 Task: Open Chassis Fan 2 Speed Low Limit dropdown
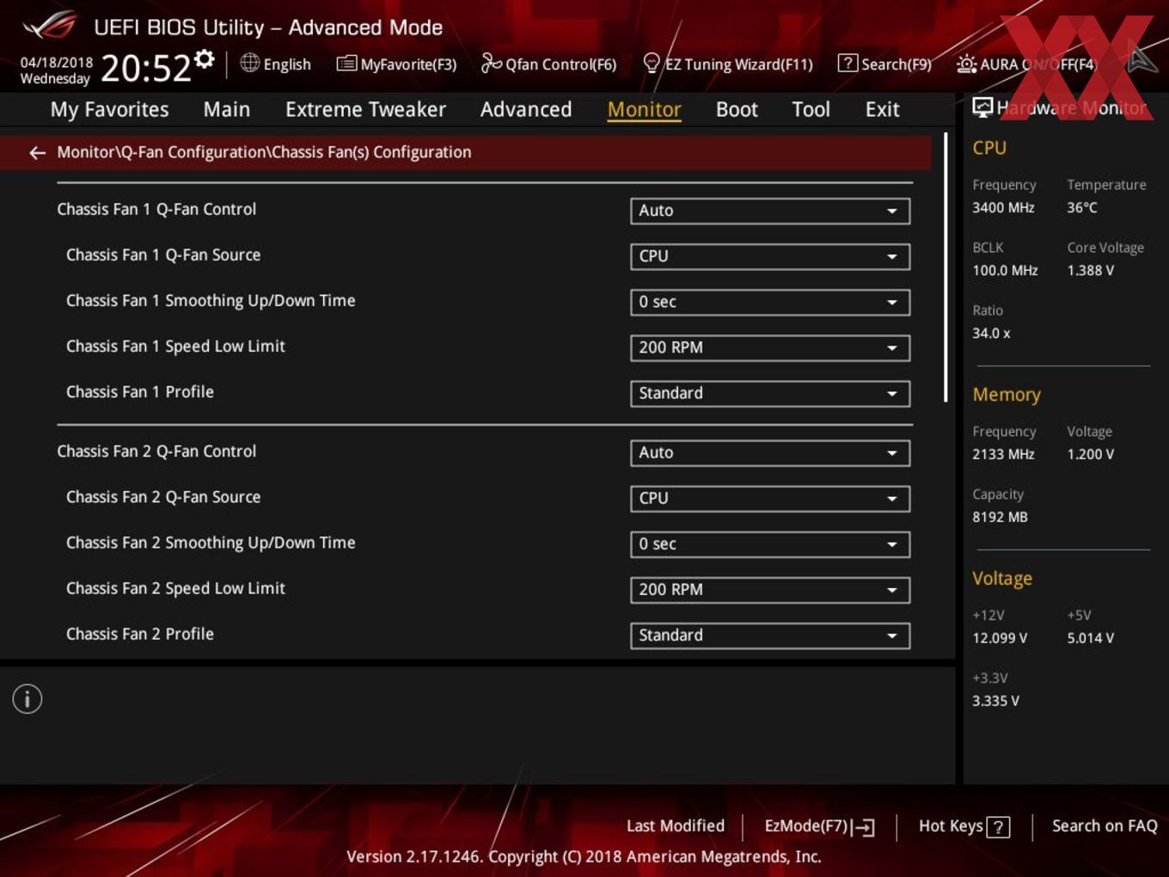[770, 589]
